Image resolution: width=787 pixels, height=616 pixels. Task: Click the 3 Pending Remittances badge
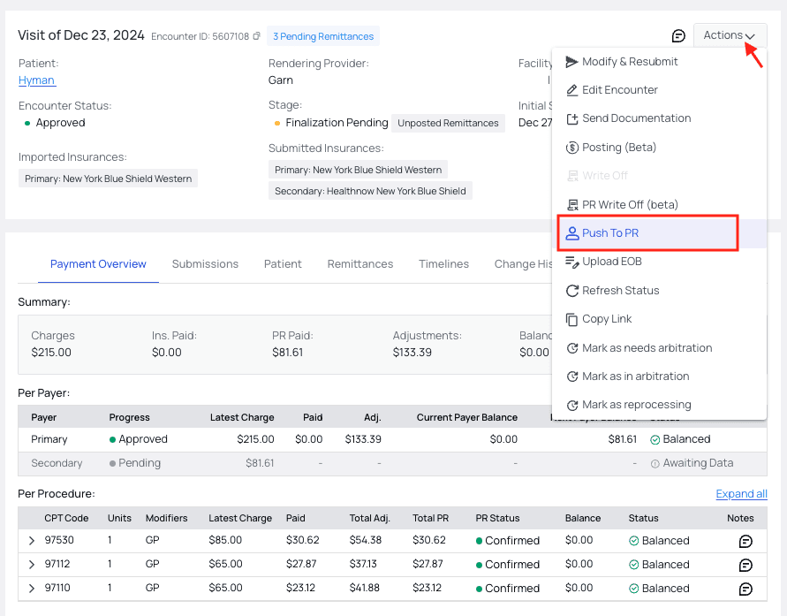coord(322,36)
